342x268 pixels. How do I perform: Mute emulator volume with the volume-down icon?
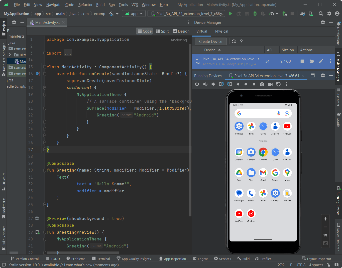click(213, 84)
